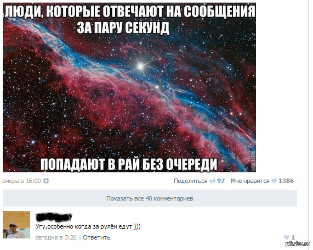This screenshot has width=313, height=250.
Task: Click the comment timestamp сегодня в 3:26
Action: click(56, 237)
